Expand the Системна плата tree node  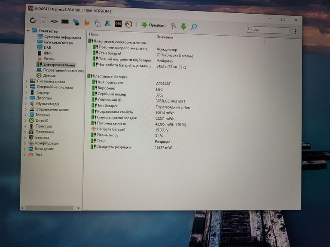26,81
